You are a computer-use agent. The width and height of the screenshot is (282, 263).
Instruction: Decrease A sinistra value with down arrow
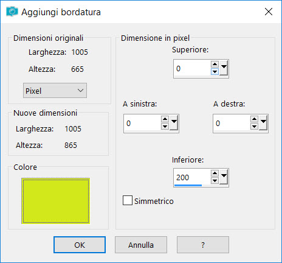tap(165, 127)
